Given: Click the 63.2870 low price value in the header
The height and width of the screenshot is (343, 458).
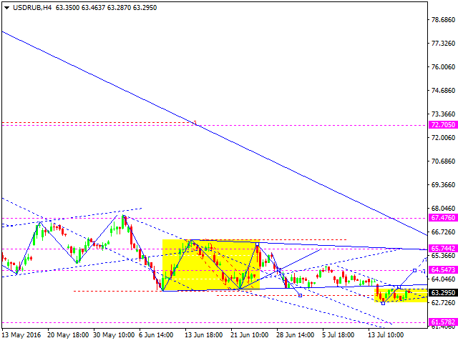Looking at the screenshot, I should pyautogui.click(x=119, y=8).
